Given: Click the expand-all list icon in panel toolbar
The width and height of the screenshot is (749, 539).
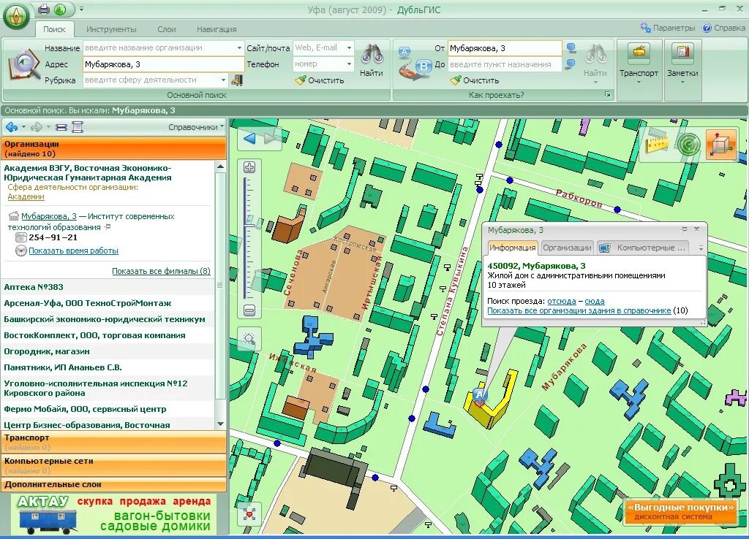Looking at the screenshot, I should [x=78, y=127].
